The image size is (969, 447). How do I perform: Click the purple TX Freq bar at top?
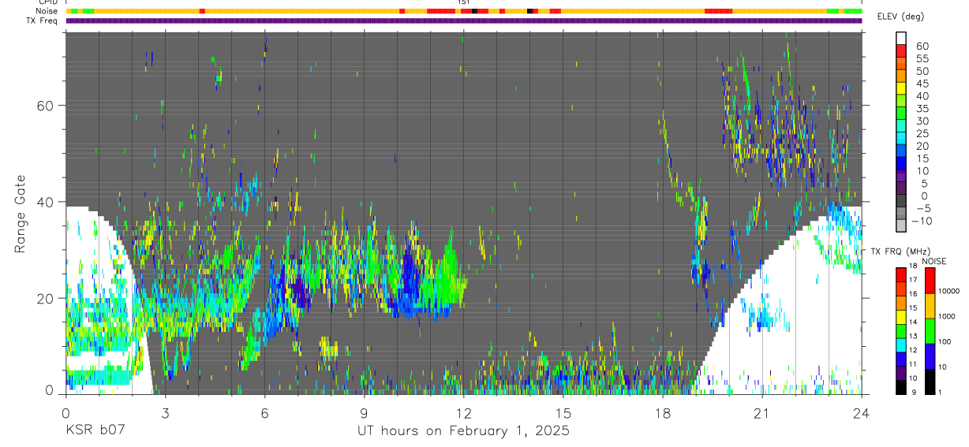coord(463,20)
